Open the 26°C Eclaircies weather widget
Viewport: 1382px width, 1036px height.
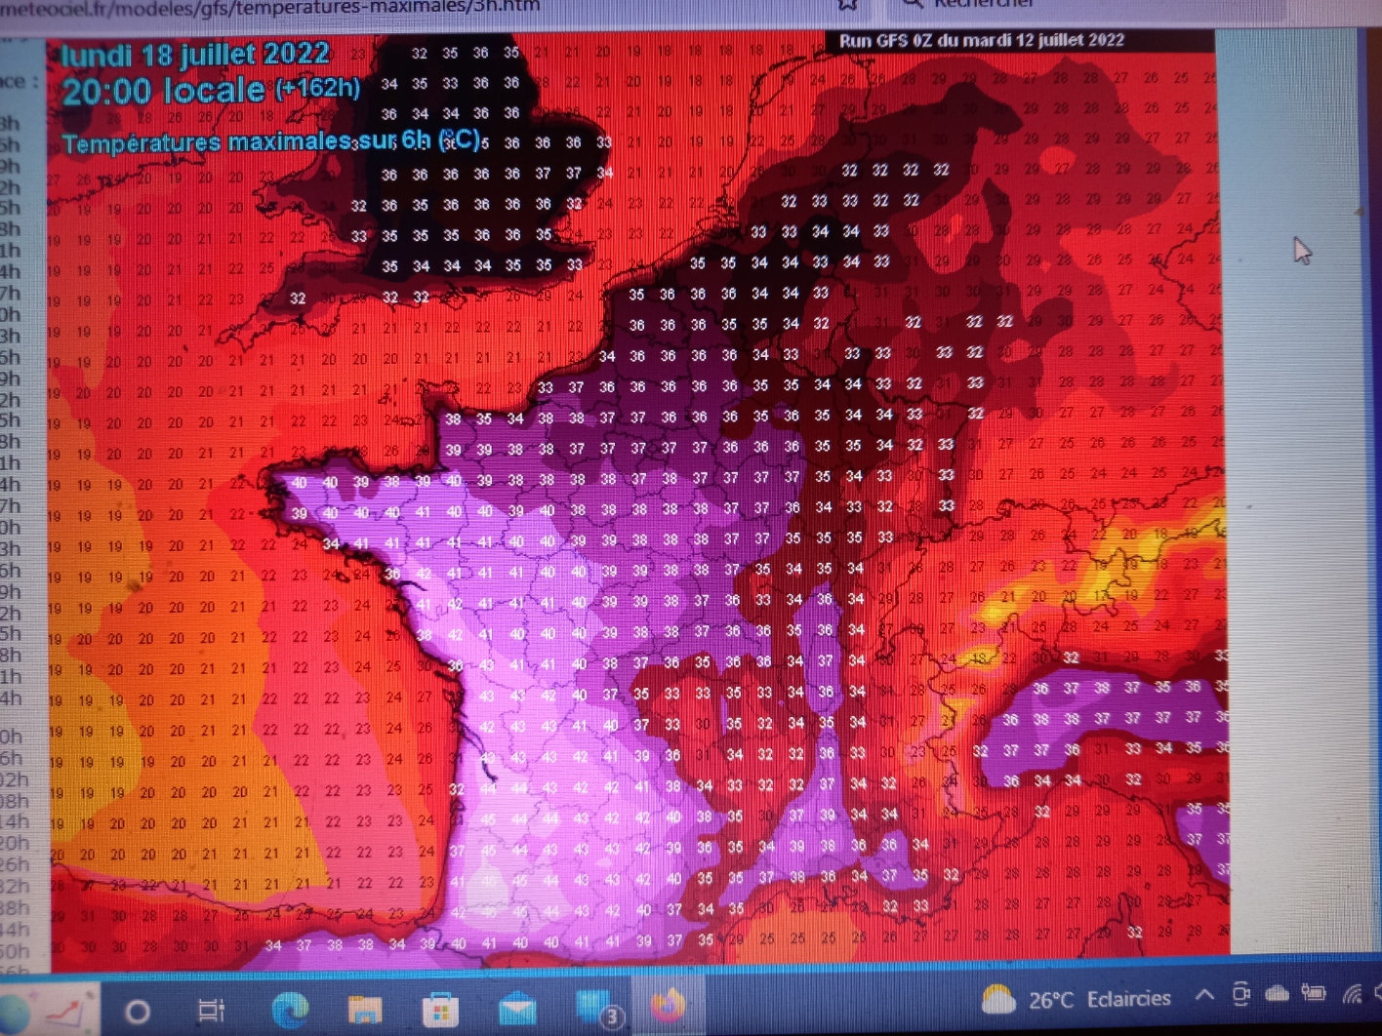(1075, 999)
